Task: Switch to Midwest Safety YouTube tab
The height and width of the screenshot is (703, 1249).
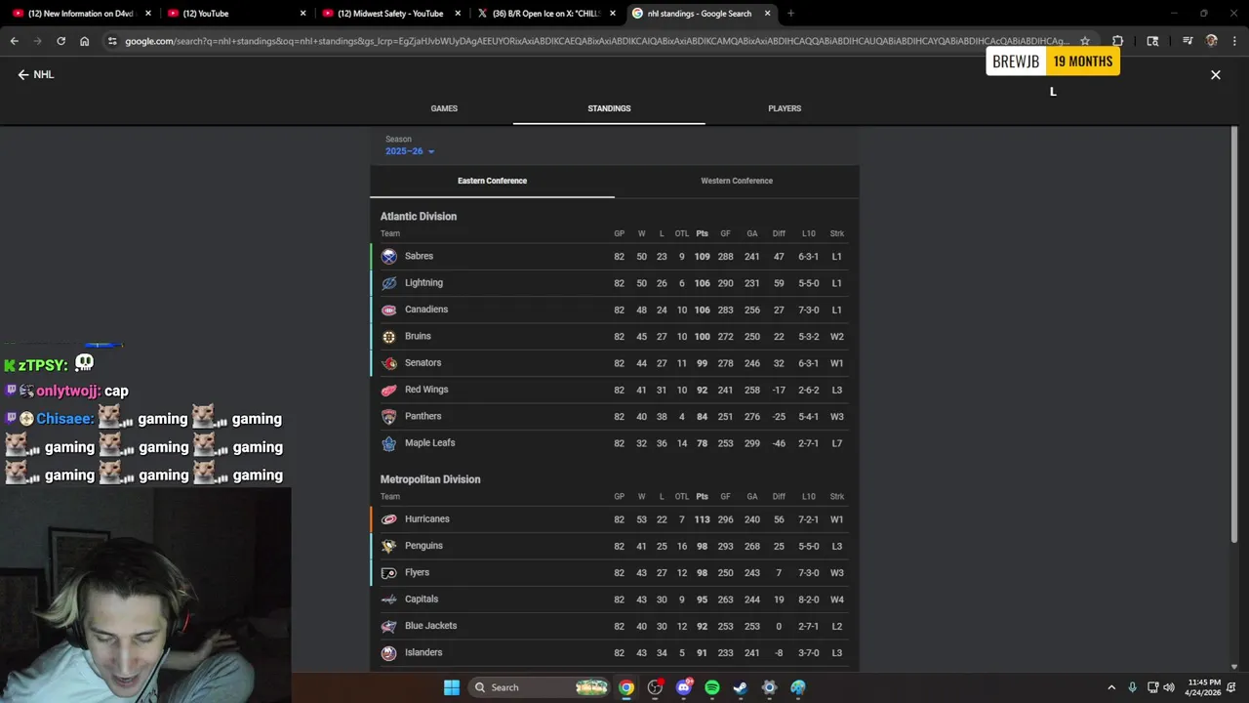Action: pos(390,14)
